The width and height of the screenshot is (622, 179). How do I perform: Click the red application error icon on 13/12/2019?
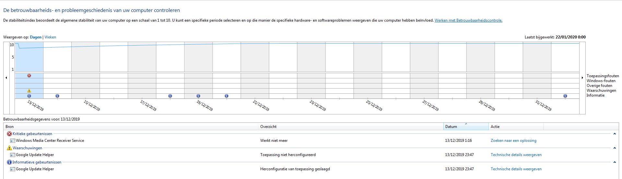coord(29,76)
